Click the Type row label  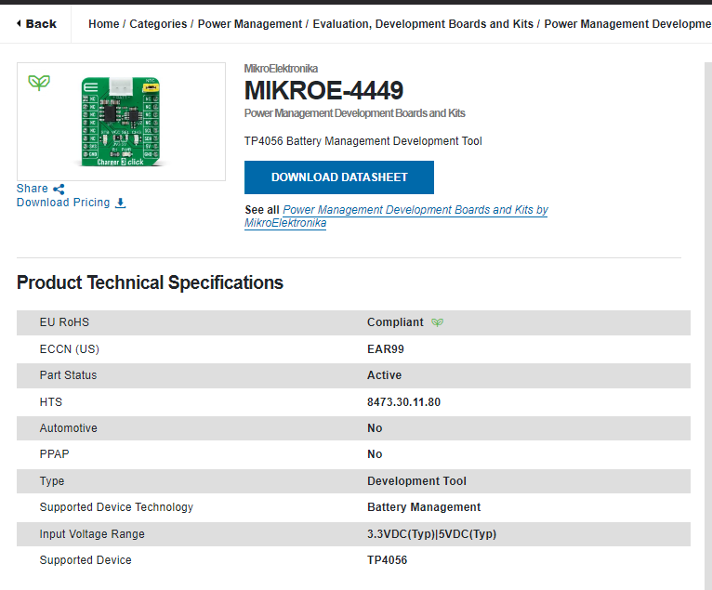[x=52, y=481]
